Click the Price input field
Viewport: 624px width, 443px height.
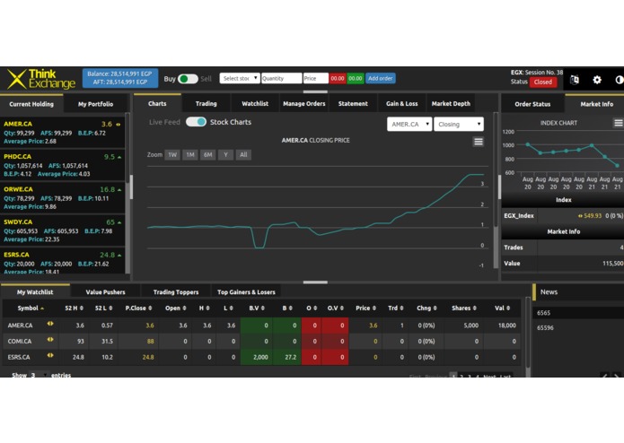(x=316, y=78)
